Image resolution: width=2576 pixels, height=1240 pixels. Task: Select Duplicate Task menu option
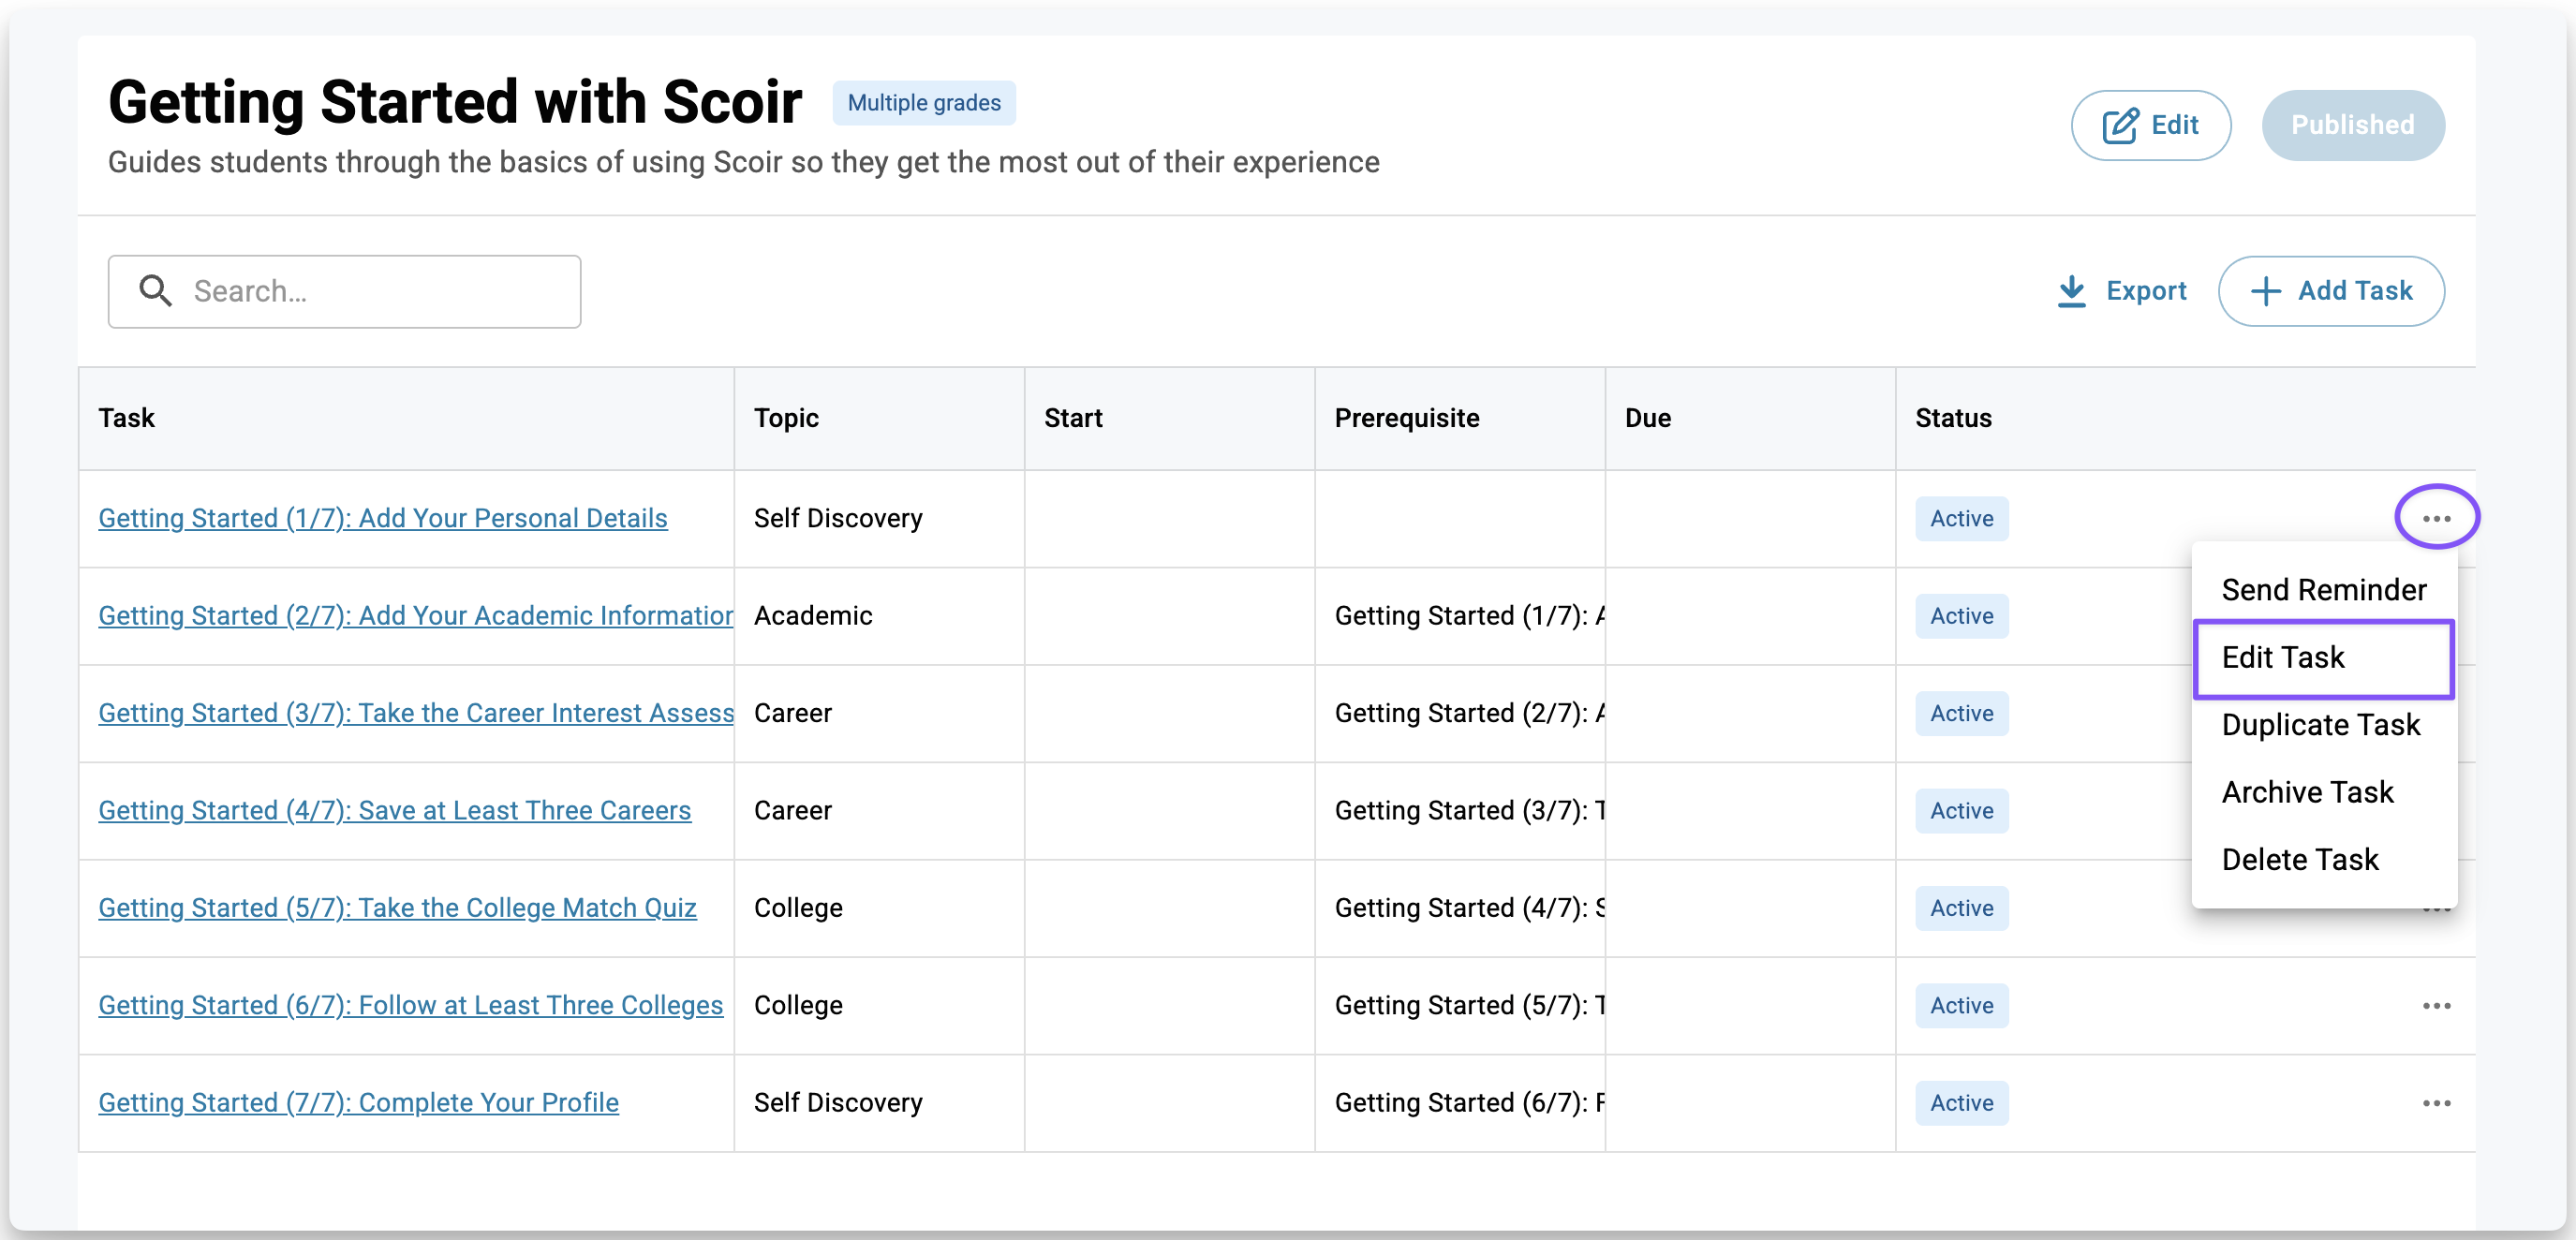click(2320, 724)
